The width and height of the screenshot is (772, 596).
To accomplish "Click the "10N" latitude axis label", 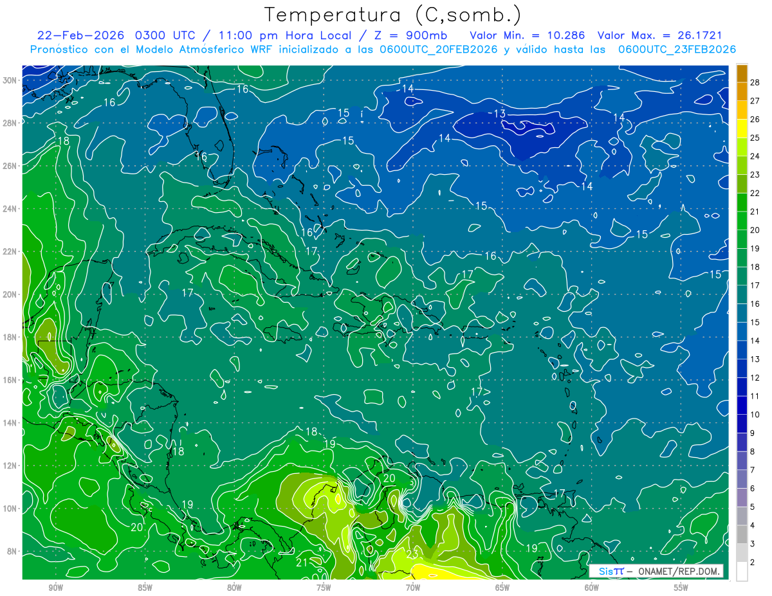I will 10,508.
